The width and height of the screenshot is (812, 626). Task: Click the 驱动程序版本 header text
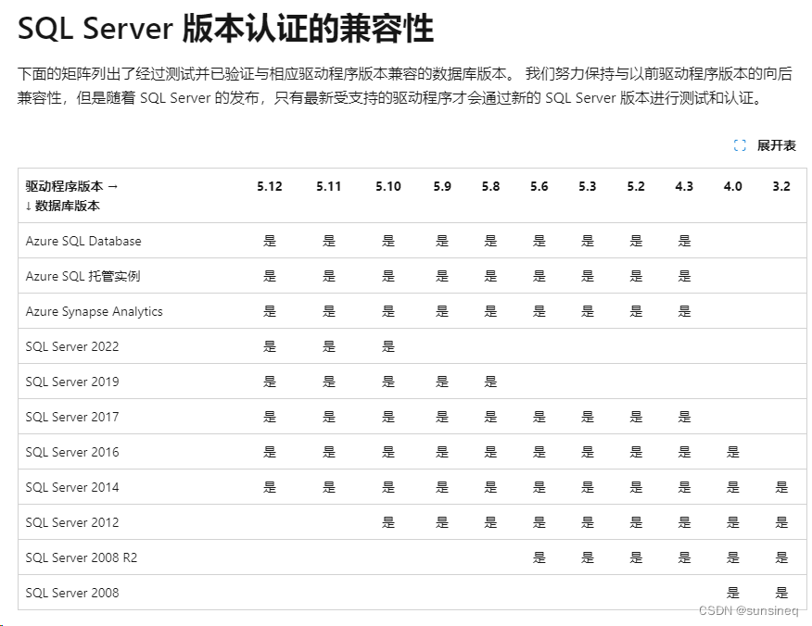pos(64,186)
